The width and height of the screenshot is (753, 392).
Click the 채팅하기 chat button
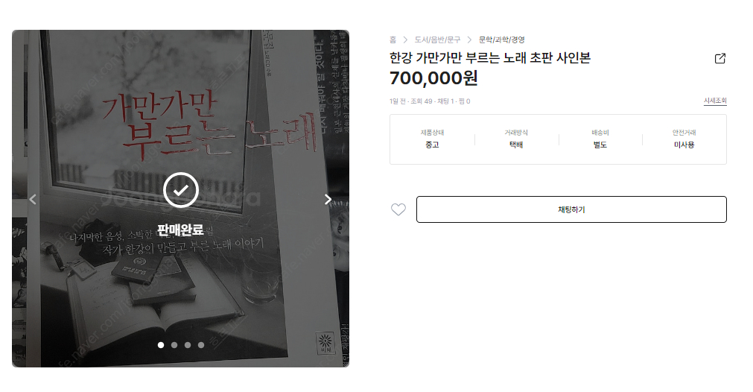571,209
